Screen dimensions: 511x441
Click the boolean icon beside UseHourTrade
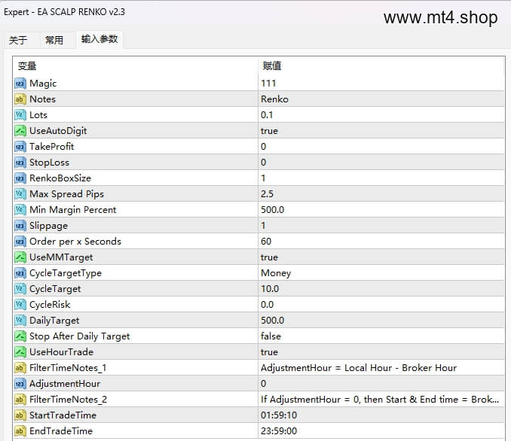20,352
